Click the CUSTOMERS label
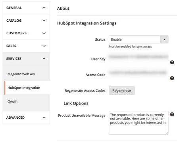 click(16, 33)
